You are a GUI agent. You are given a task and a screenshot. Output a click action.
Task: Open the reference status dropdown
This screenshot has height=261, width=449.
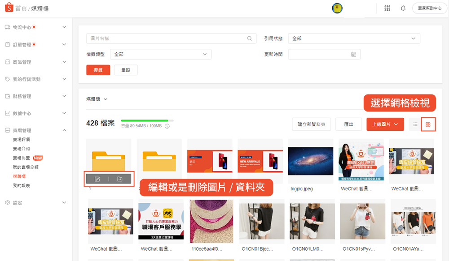(x=354, y=39)
